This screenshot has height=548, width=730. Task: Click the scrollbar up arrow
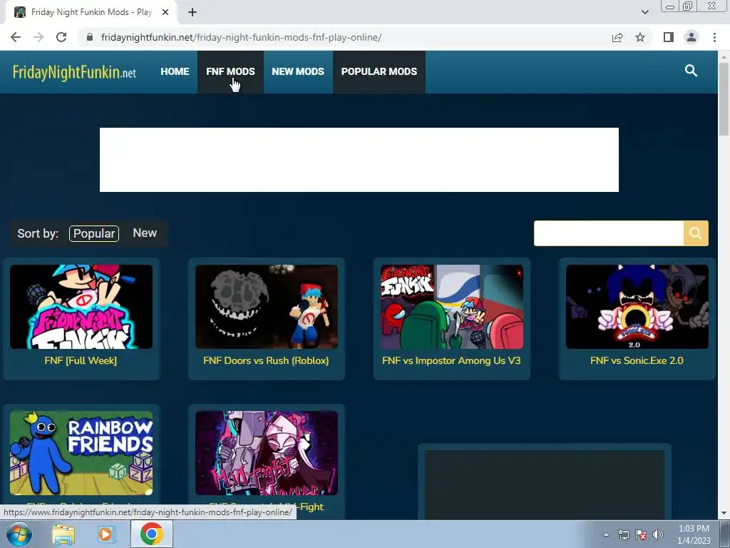(x=724, y=56)
